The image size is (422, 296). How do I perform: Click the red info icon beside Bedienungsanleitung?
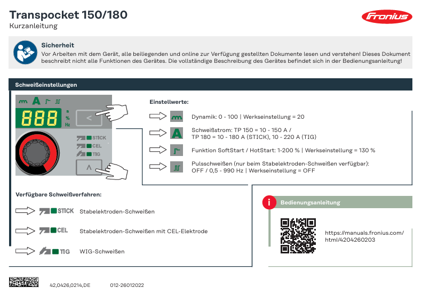[x=269, y=202]
